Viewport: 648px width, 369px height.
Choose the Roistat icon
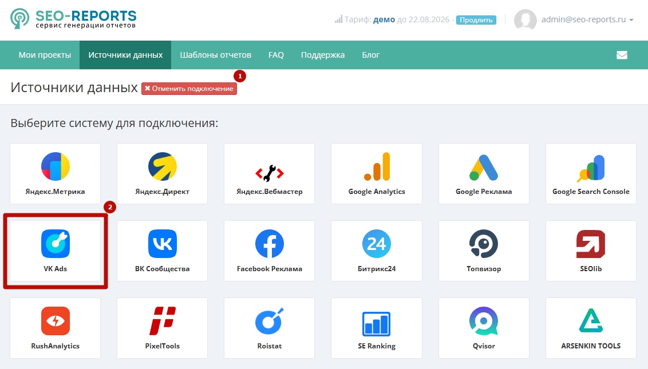click(x=270, y=321)
